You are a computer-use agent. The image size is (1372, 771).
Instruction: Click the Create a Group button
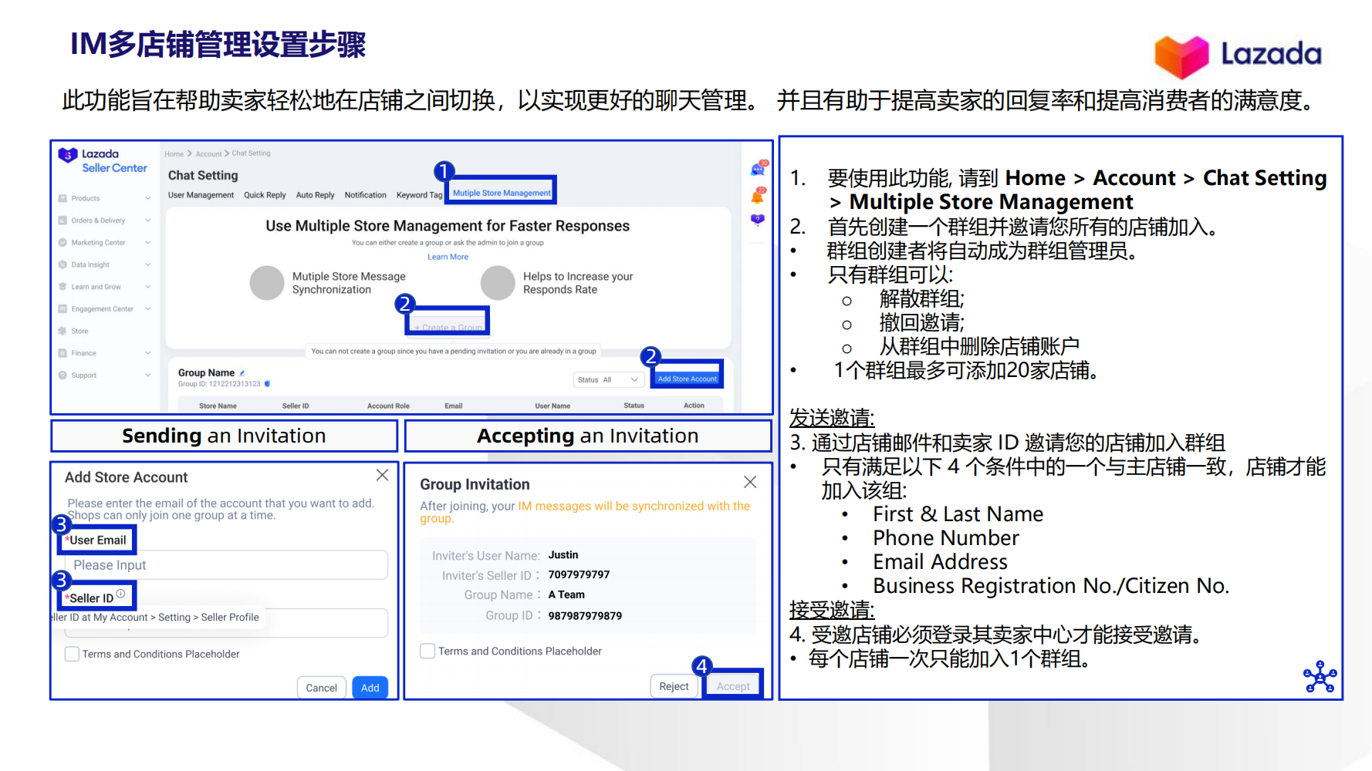click(x=448, y=327)
